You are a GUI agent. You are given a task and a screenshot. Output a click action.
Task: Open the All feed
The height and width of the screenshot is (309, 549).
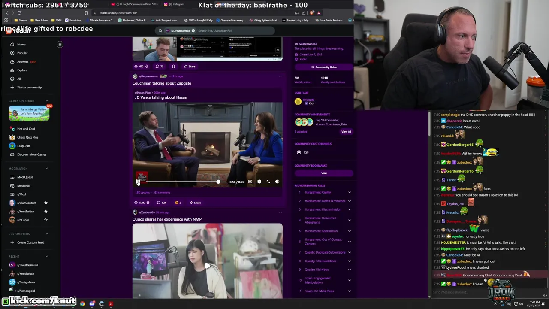click(x=19, y=79)
